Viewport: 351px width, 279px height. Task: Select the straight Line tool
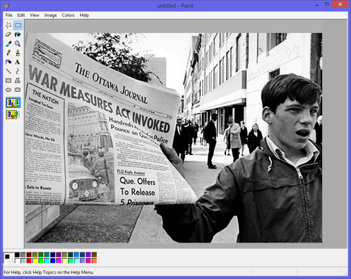tap(8, 72)
